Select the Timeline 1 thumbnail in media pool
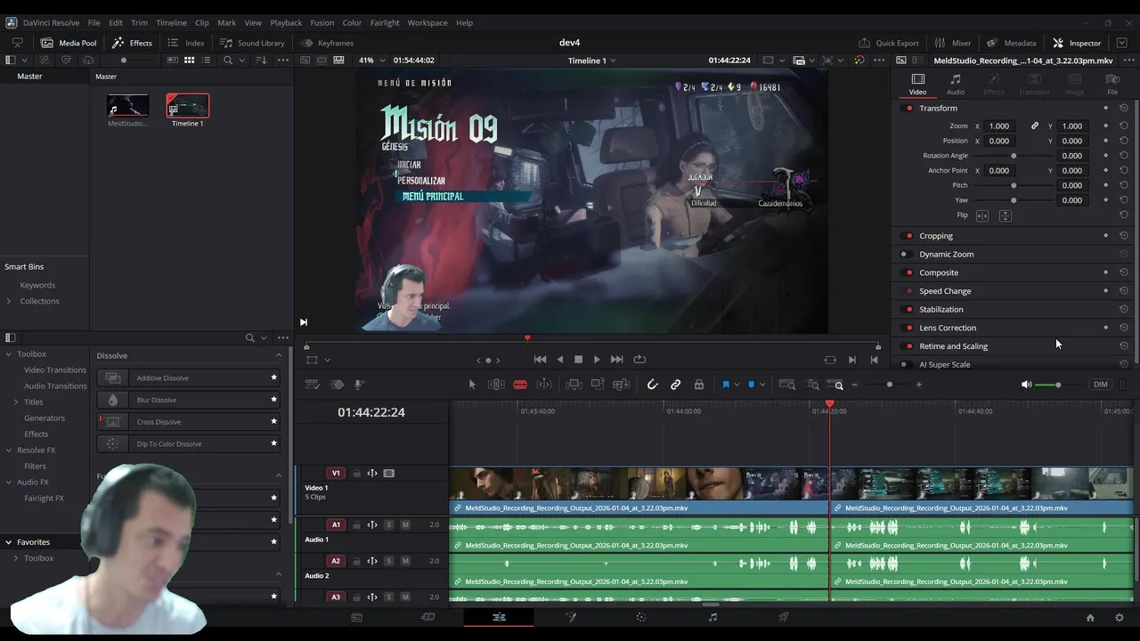 tap(187, 106)
